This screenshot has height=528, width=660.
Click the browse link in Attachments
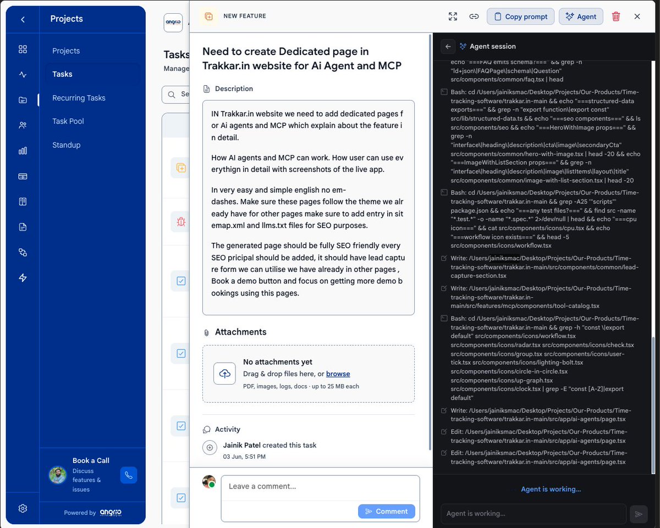click(x=338, y=374)
